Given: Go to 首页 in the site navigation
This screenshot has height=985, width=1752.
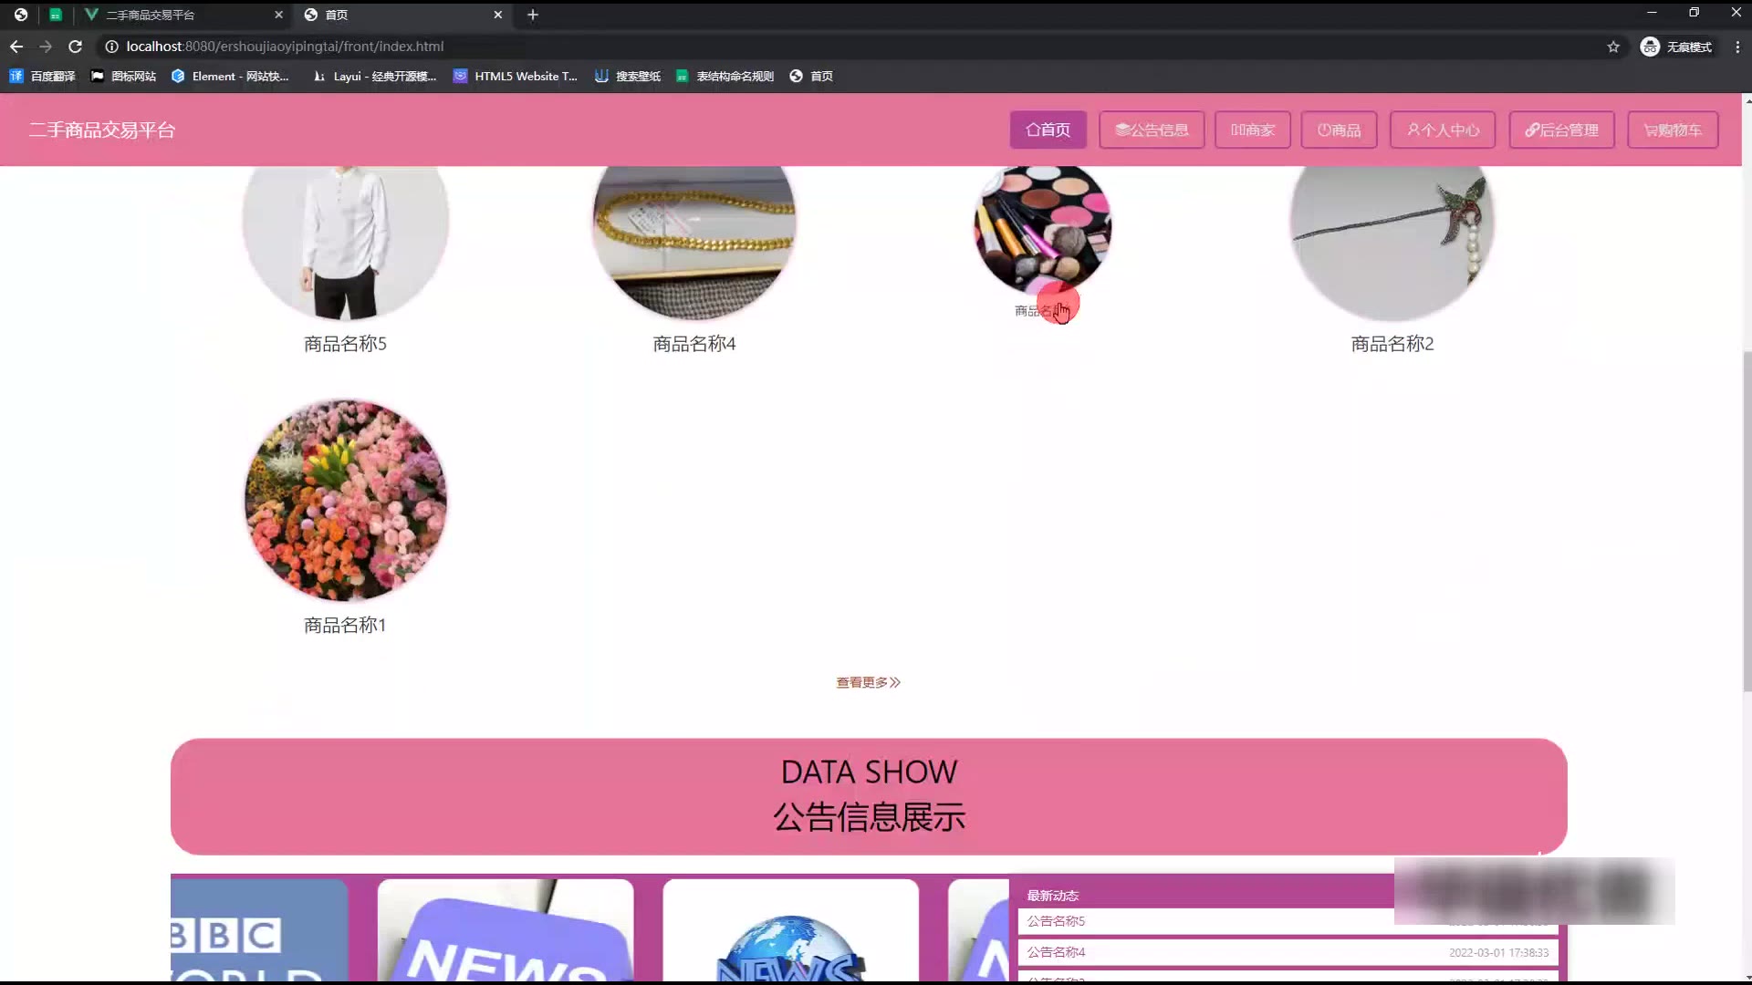Looking at the screenshot, I should [1048, 130].
